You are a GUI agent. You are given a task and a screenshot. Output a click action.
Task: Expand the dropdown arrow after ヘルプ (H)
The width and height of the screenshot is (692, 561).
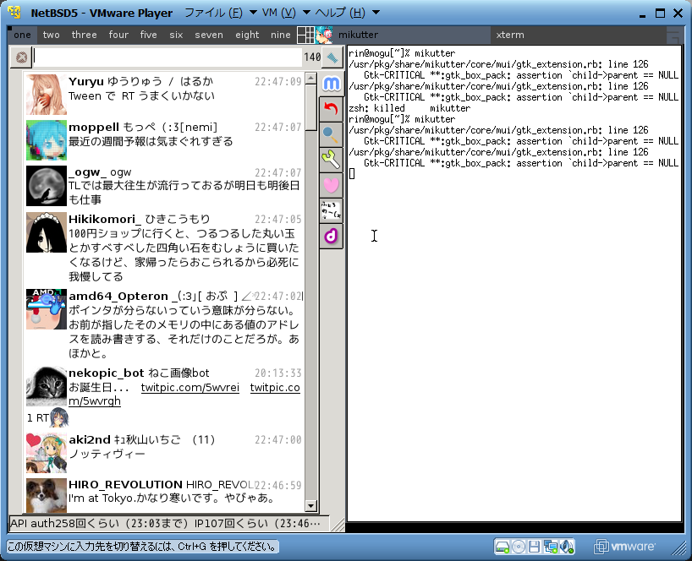tap(376, 13)
